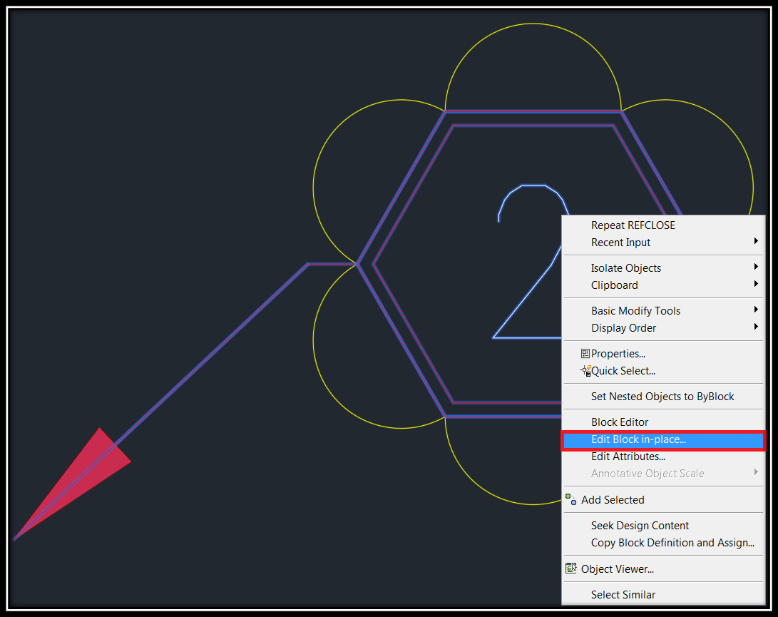Viewport: 778px width, 617px height.
Task: Open the Block Editor
Action: click(663, 422)
